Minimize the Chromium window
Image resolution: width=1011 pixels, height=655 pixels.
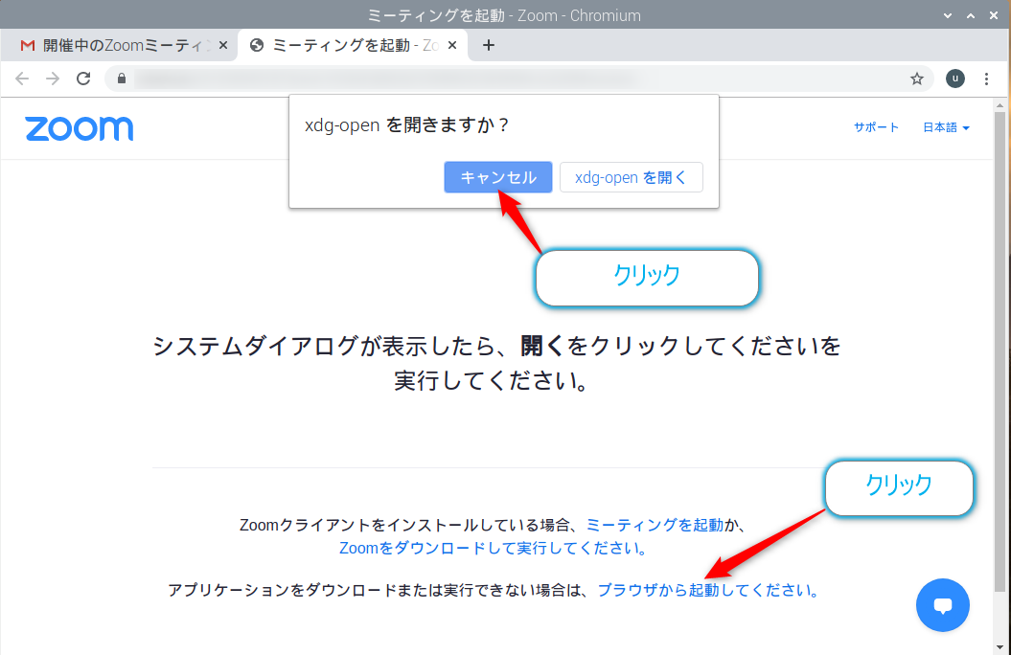point(947,15)
